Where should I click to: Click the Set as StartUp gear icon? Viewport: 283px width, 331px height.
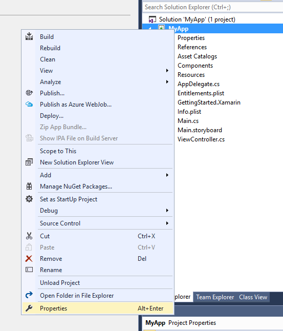pyautogui.click(x=29, y=199)
